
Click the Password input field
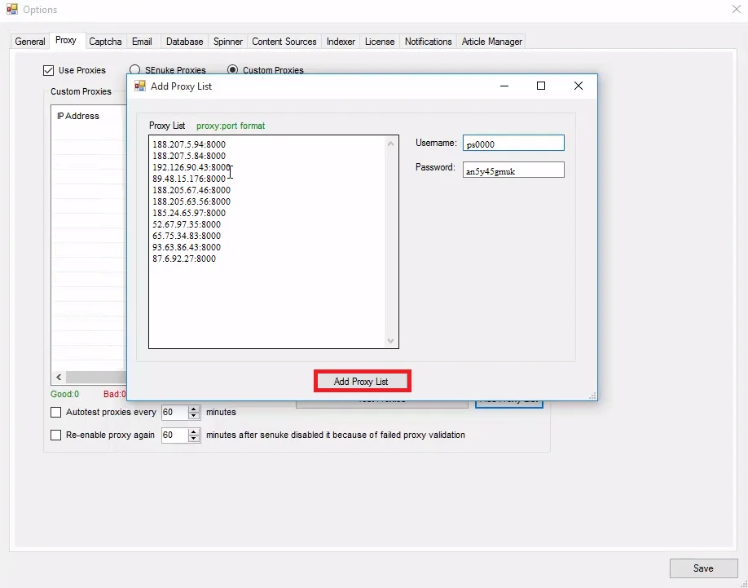[513, 170]
